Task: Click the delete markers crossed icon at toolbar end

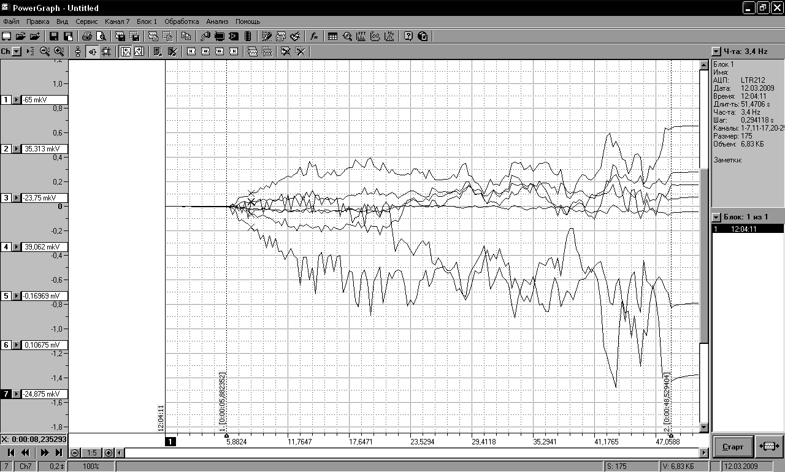Action: (x=300, y=51)
